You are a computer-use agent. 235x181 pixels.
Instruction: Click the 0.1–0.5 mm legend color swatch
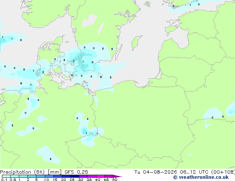pyautogui.click(x=6, y=176)
